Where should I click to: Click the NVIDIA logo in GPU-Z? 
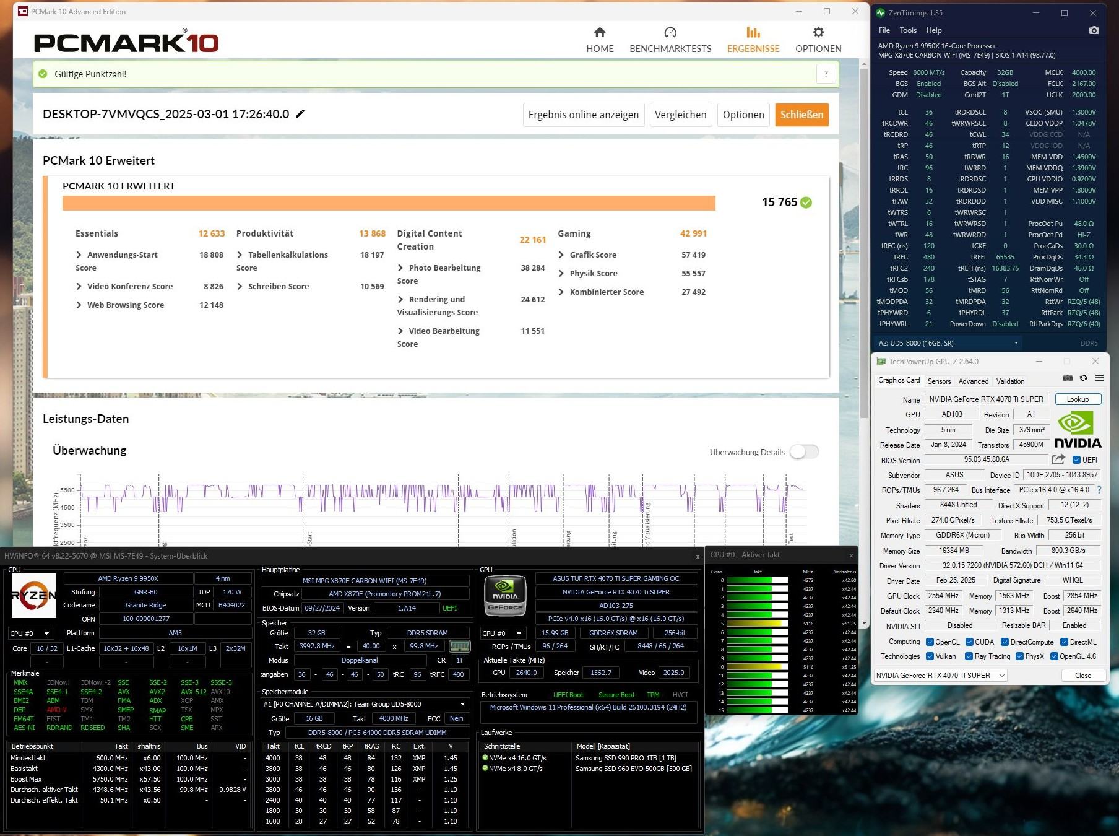click(x=1078, y=430)
